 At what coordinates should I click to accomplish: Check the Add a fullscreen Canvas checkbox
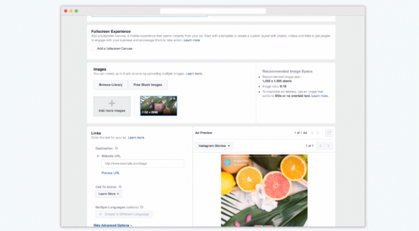pyautogui.click(x=93, y=49)
